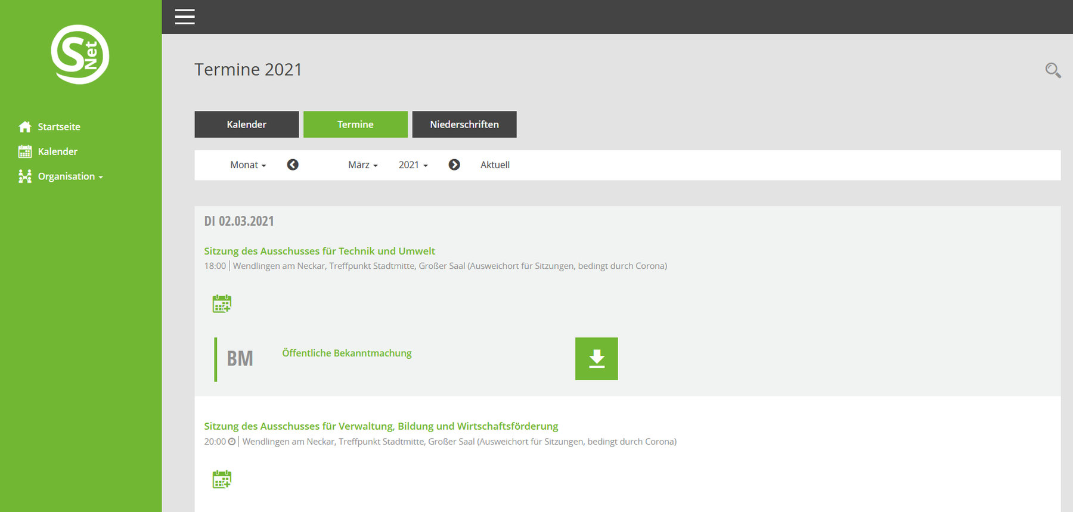The width and height of the screenshot is (1073, 512).
Task: Open the Monat period dropdown
Action: point(248,165)
